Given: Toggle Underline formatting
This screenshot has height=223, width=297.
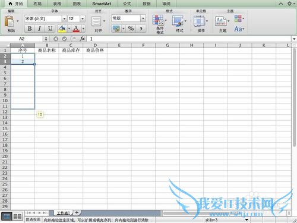Looking at the screenshot, I should point(50,29).
